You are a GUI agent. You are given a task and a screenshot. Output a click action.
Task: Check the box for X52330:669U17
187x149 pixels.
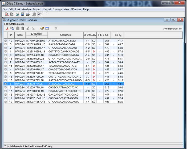pos(6,66)
